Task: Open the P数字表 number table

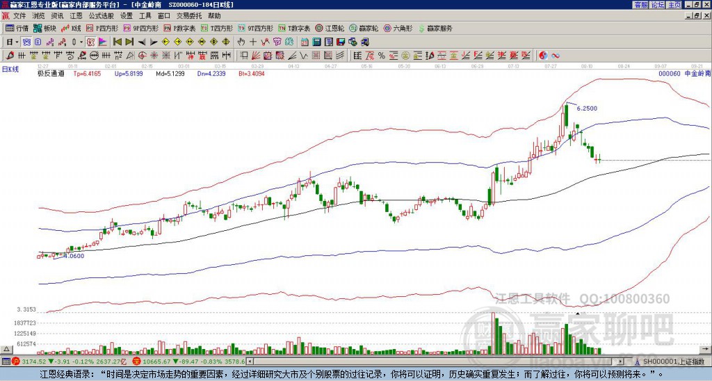Action: [x=179, y=28]
